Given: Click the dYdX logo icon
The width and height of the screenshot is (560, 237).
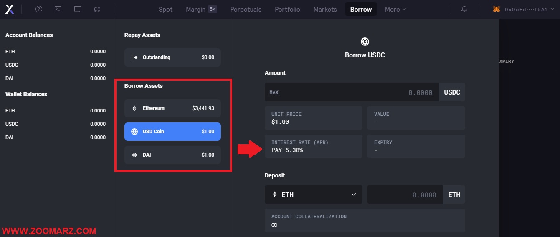Looking at the screenshot, I should tap(10, 9).
